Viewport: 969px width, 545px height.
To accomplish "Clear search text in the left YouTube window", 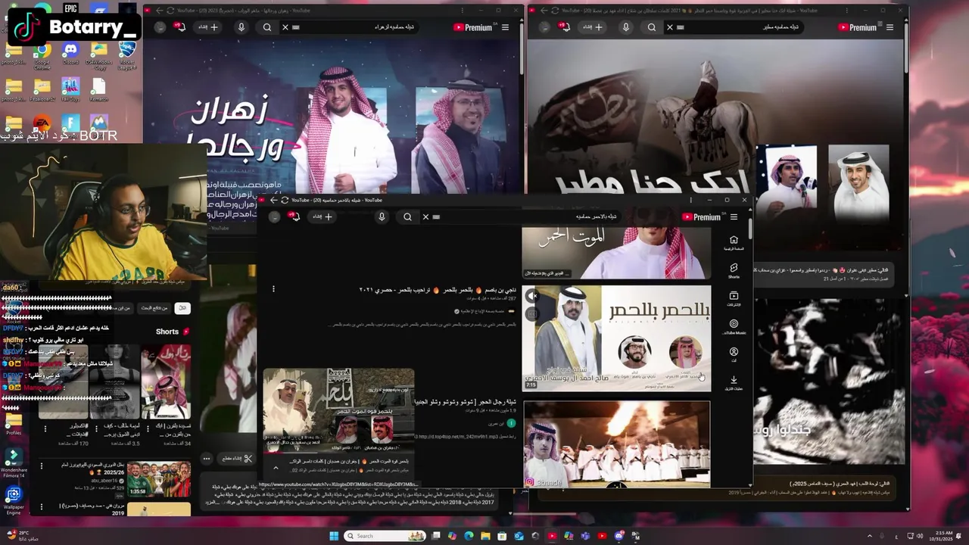I will click(x=285, y=27).
